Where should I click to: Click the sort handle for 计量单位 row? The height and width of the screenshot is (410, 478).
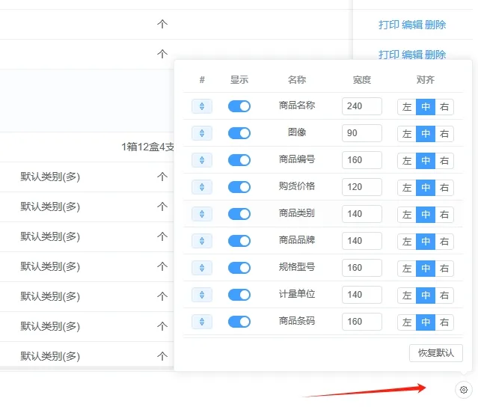click(x=202, y=295)
